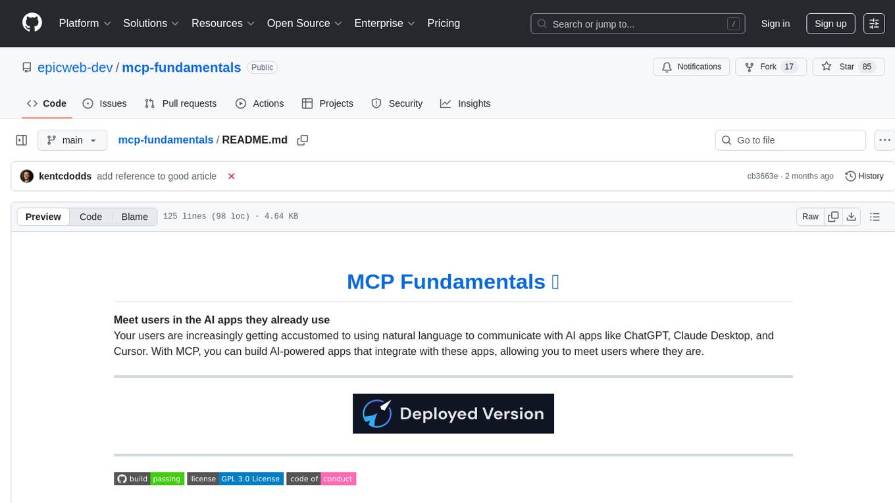Open the GPL 3.0 License badge
The image size is (895, 503).
[236, 479]
